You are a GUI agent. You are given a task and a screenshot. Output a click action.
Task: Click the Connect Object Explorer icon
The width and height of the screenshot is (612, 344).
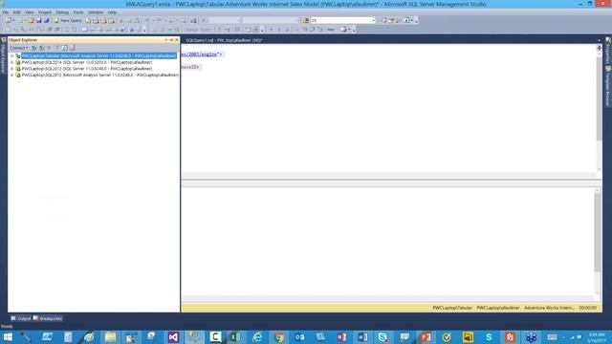(34, 48)
